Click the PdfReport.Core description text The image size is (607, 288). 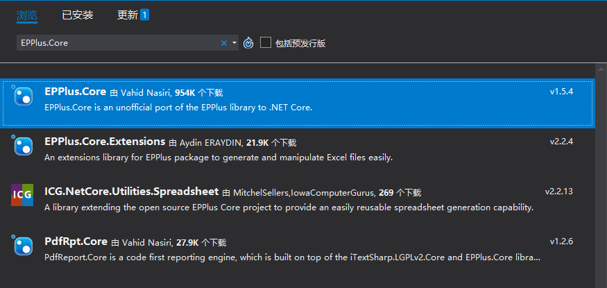tap(292, 257)
